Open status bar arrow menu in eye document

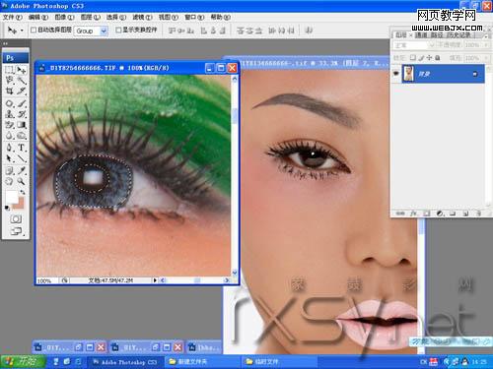coord(155,280)
